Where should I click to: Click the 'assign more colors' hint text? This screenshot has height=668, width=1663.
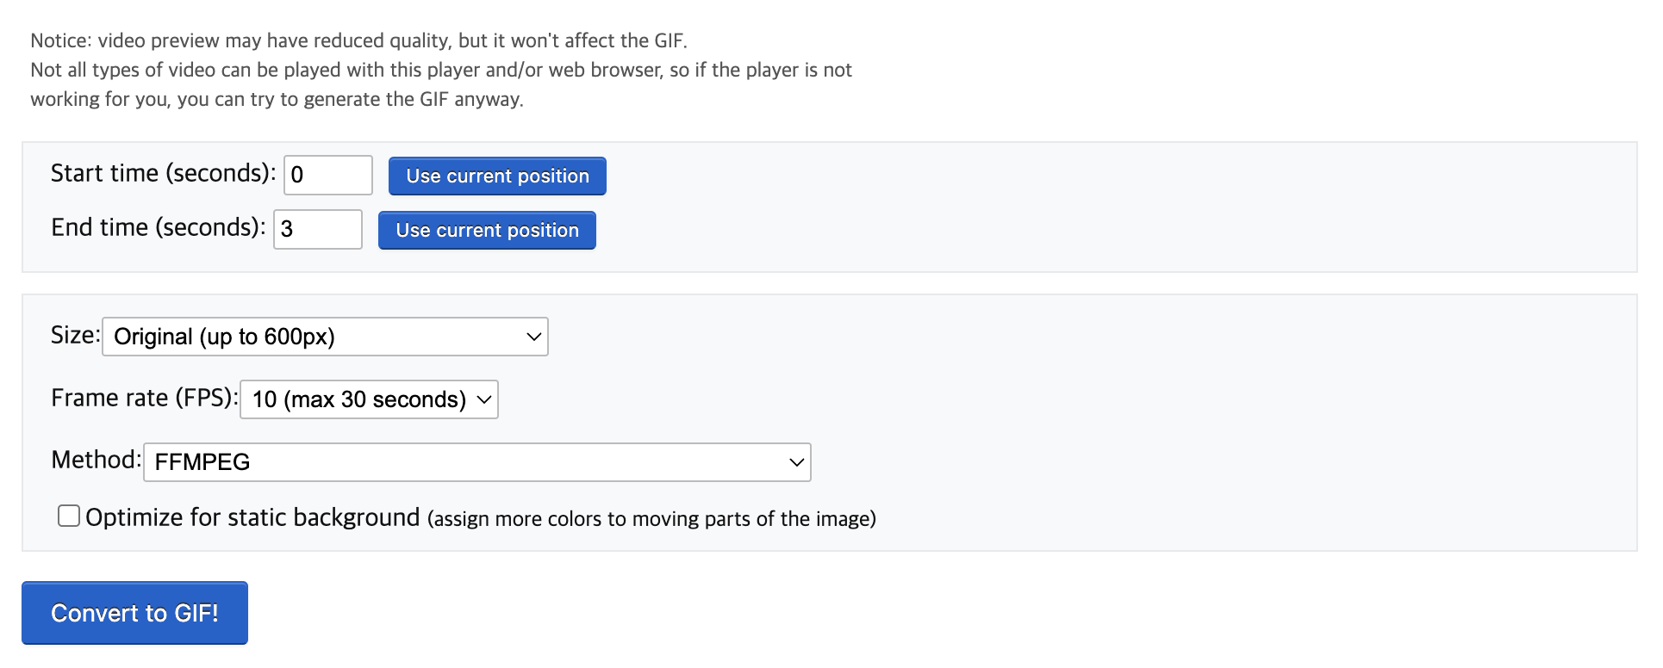coord(651,519)
